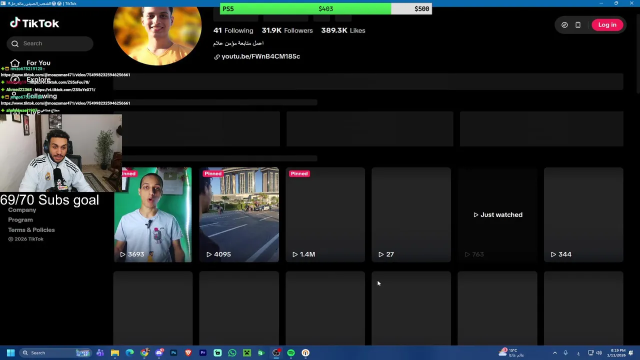The height and width of the screenshot is (360, 640).
Task: Open Discord from taskbar
Action: tap(159, 353)
